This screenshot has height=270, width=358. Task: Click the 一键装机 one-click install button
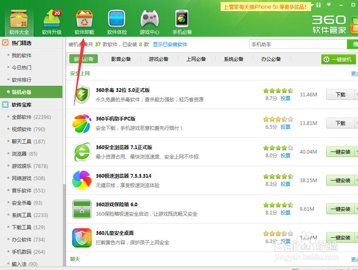pos(339,59)
